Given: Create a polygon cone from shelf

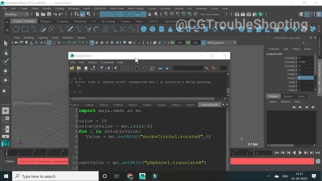Looking at the screenshot, I should [170, 29].
